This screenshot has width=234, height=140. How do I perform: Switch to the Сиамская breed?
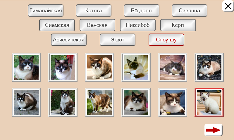point(57,25)
